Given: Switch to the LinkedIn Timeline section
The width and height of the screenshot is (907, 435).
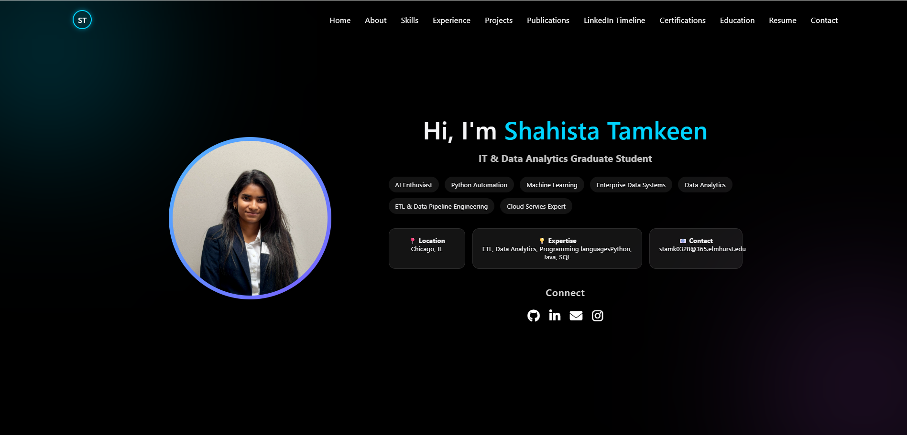Looking at the screenshot, I should 614,20.
